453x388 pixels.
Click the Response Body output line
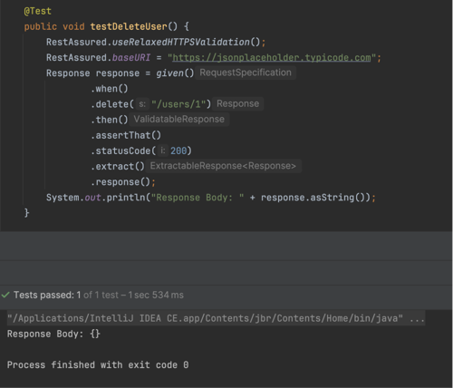(x=53, y=334)
